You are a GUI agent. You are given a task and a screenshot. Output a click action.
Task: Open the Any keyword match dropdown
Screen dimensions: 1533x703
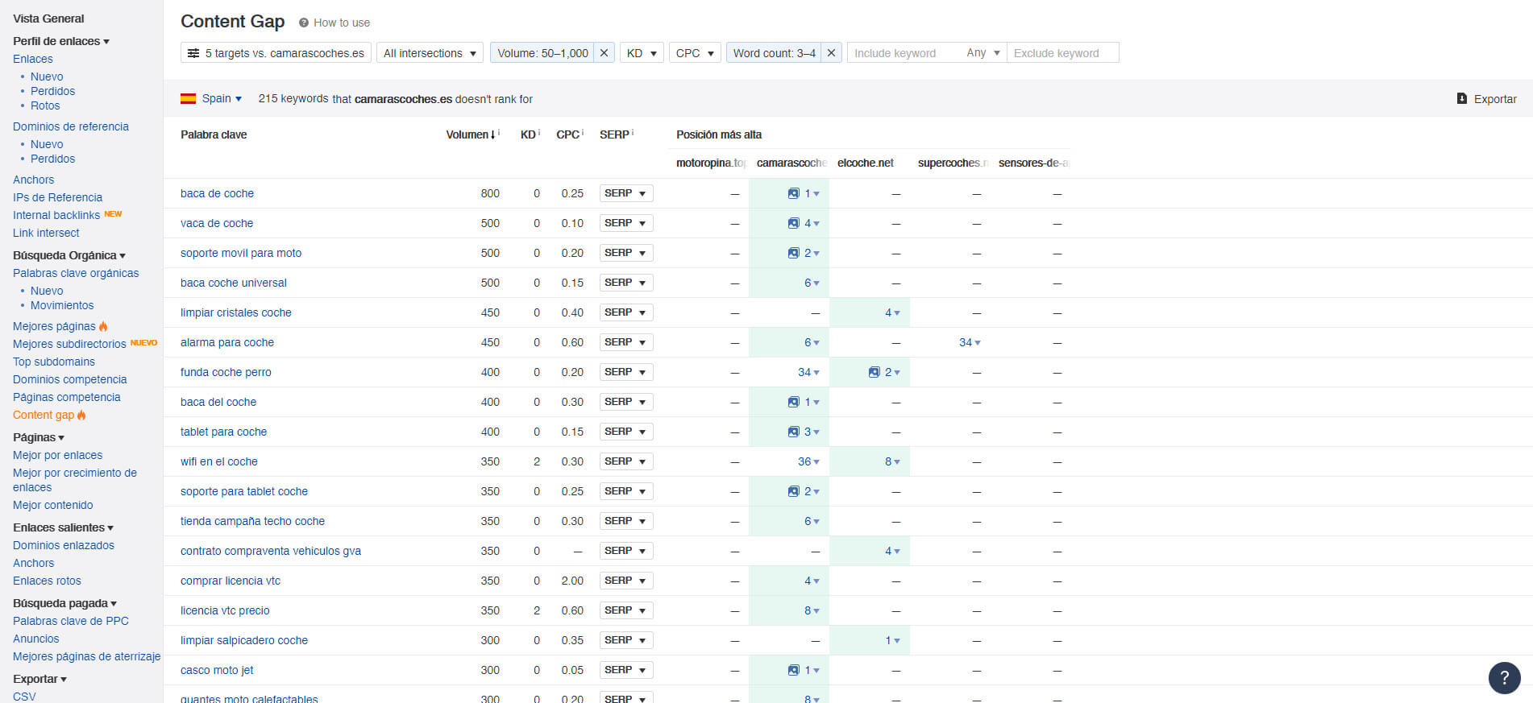[983, 53]
